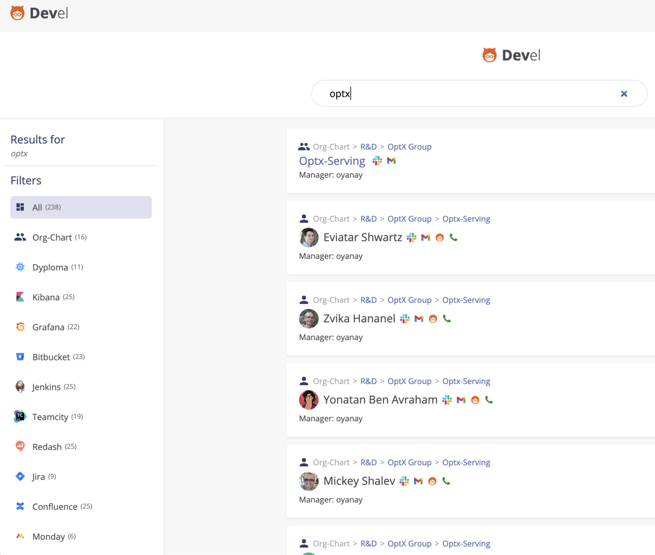This screenshot has width=655, height=555.
Task: Click the group icon beside Optx-Serving breadcrumb
Action: [x=304, y=147]
